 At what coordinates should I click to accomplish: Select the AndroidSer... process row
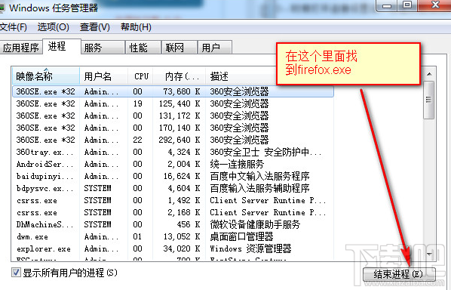pyautogui.click(x=173, y=164)
